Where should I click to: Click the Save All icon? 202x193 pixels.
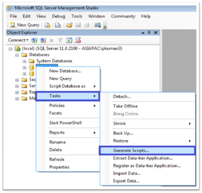pyautogui.click(x=87, y=25)
